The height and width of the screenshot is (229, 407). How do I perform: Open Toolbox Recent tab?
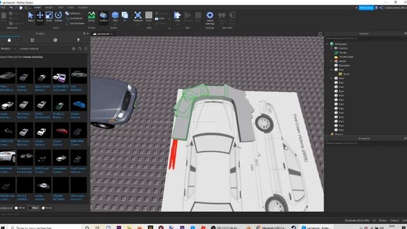pyautogui.click(x=55, y=40)
